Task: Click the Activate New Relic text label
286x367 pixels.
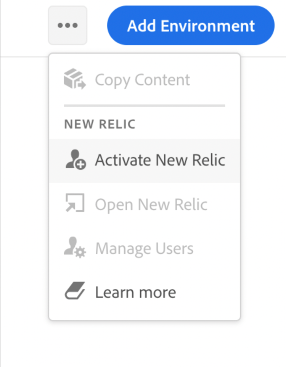Action: coord(160,160)
